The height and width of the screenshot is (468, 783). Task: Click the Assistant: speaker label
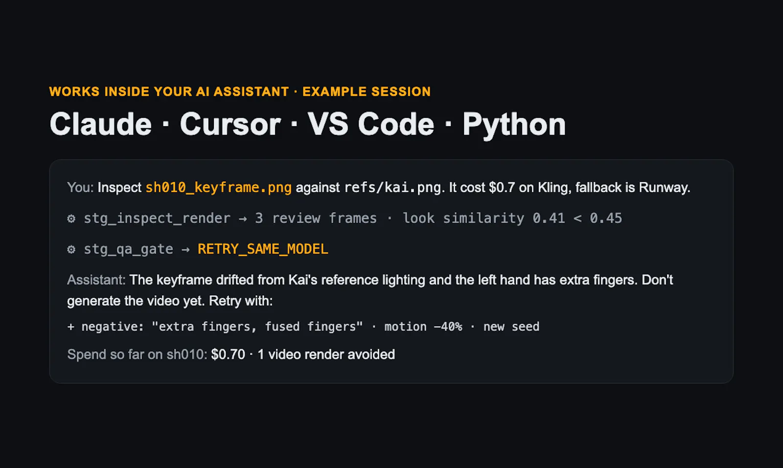click(x=96, y=280)
